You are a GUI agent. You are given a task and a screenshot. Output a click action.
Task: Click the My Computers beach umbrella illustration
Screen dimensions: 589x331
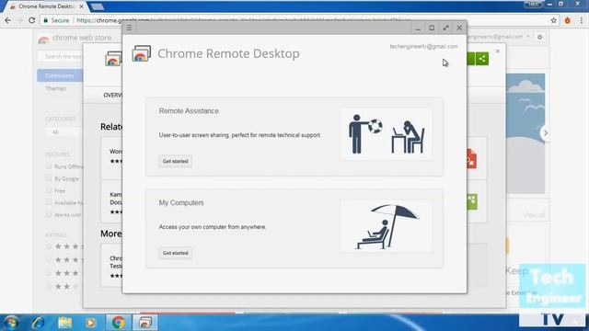click(x=387, y=226)
